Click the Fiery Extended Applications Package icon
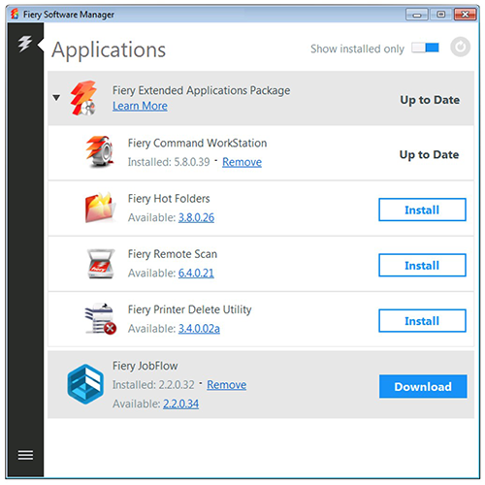This screenshot has height=485, width=485. (x=83, y=98)
